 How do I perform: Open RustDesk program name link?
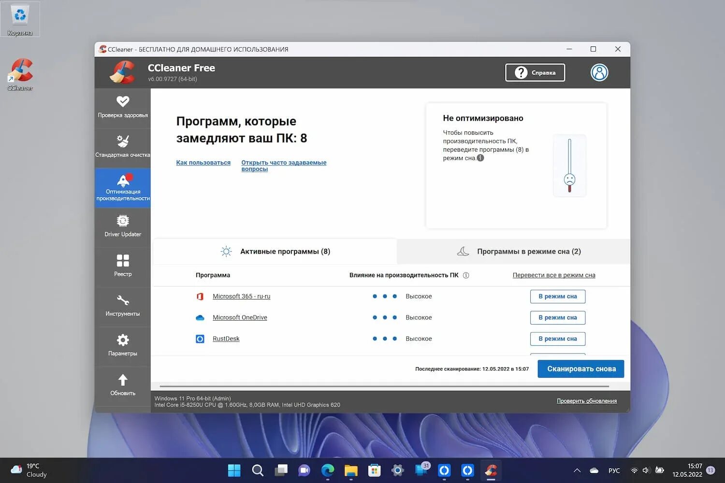pos(226,339)
